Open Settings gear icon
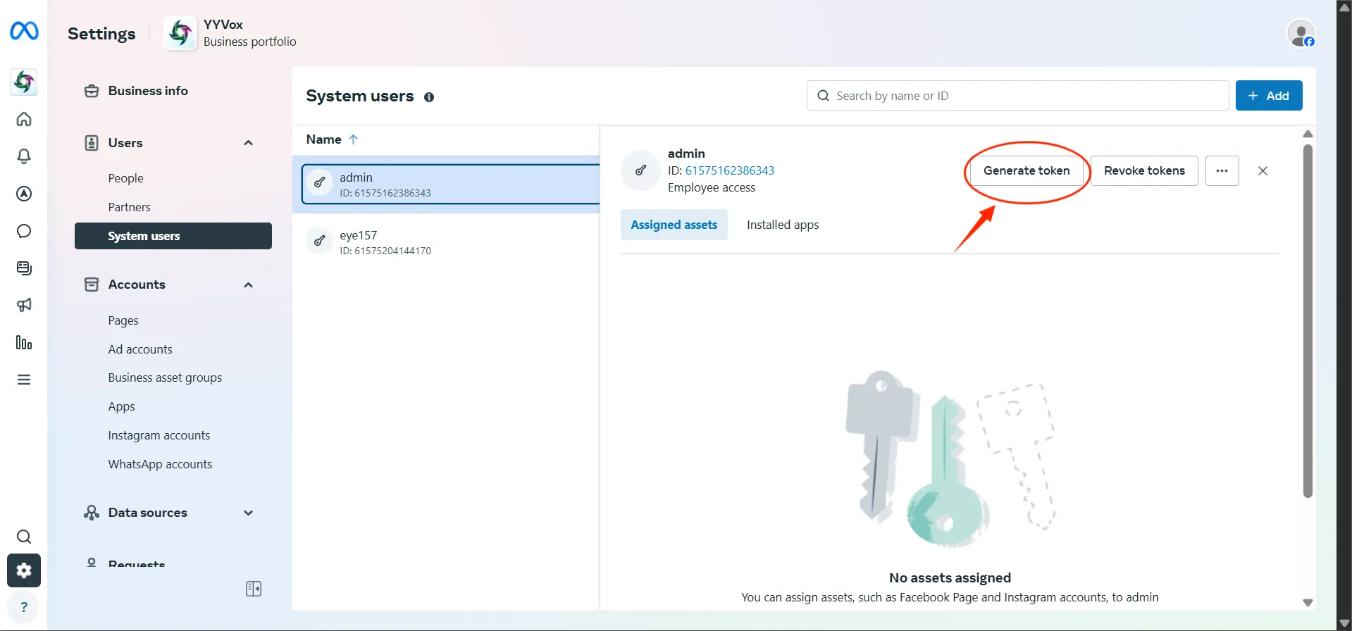The height and width of the screenshot is (631, 1352). pyautogui.click(x=24, y=570)
